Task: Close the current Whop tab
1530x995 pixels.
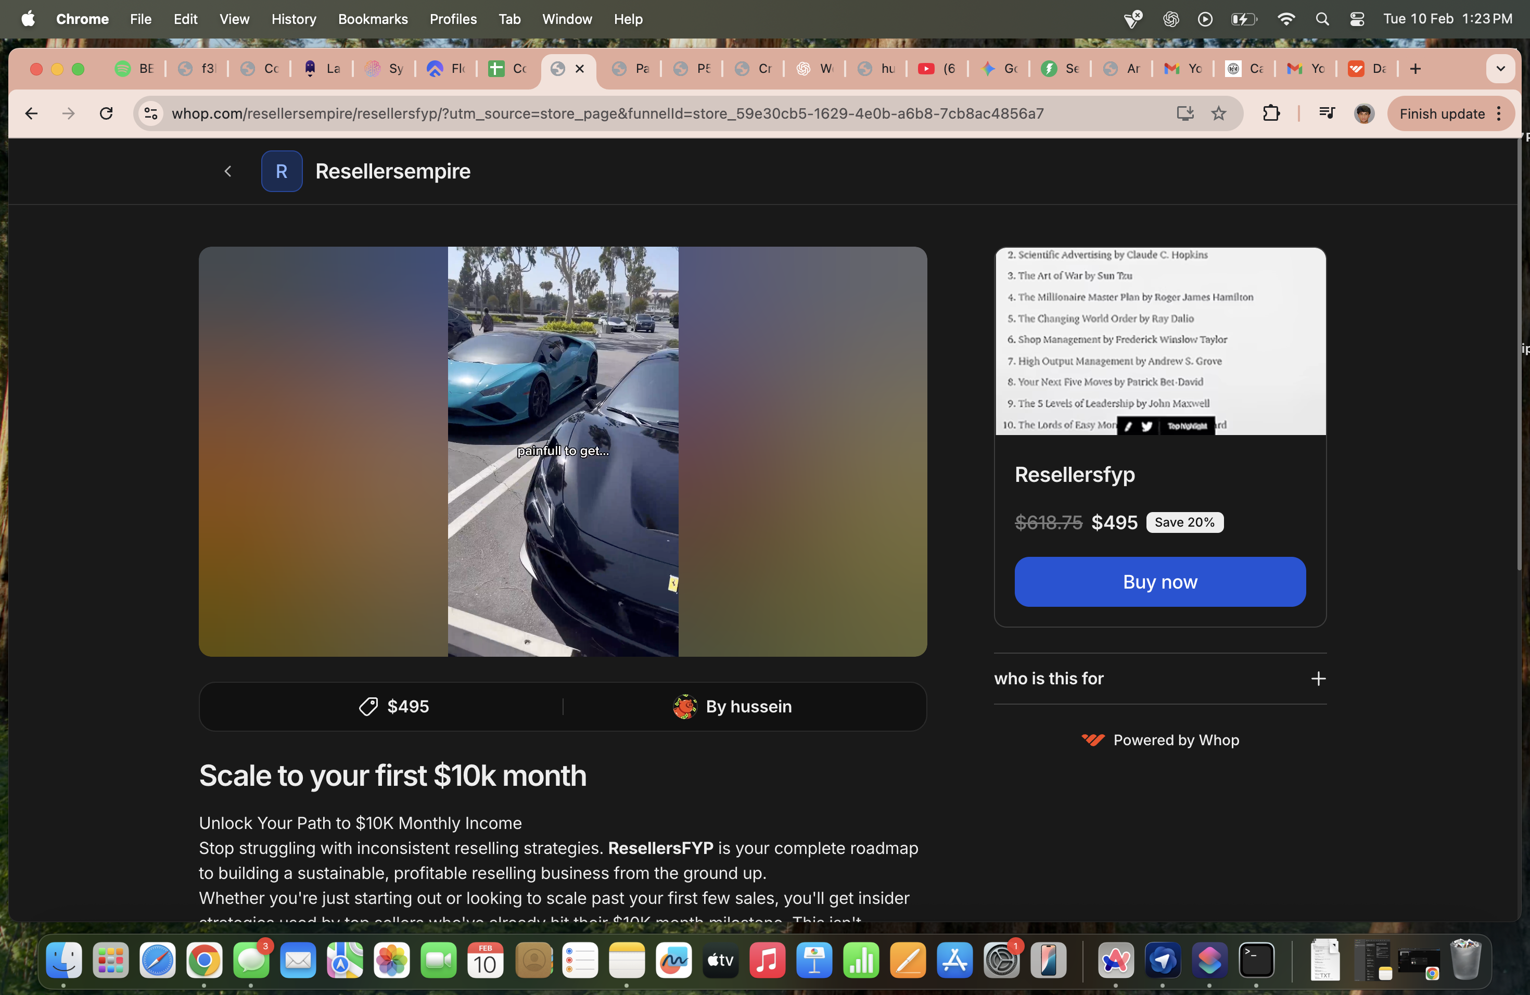Action: coord(579,69)
